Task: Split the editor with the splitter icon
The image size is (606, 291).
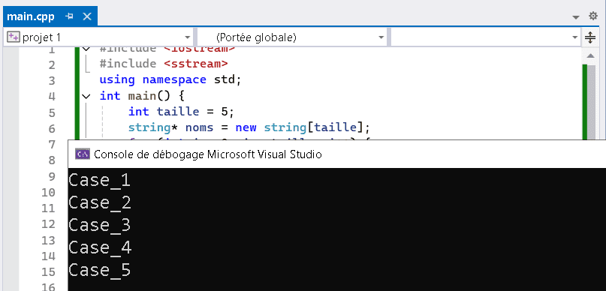Action: pos(590,37)
